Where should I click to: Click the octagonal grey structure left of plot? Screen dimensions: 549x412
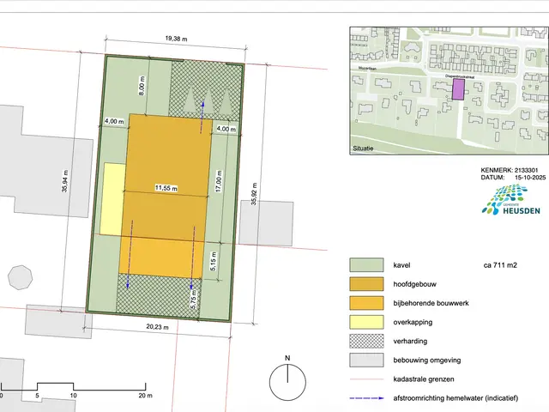click(x=21, y=277)
